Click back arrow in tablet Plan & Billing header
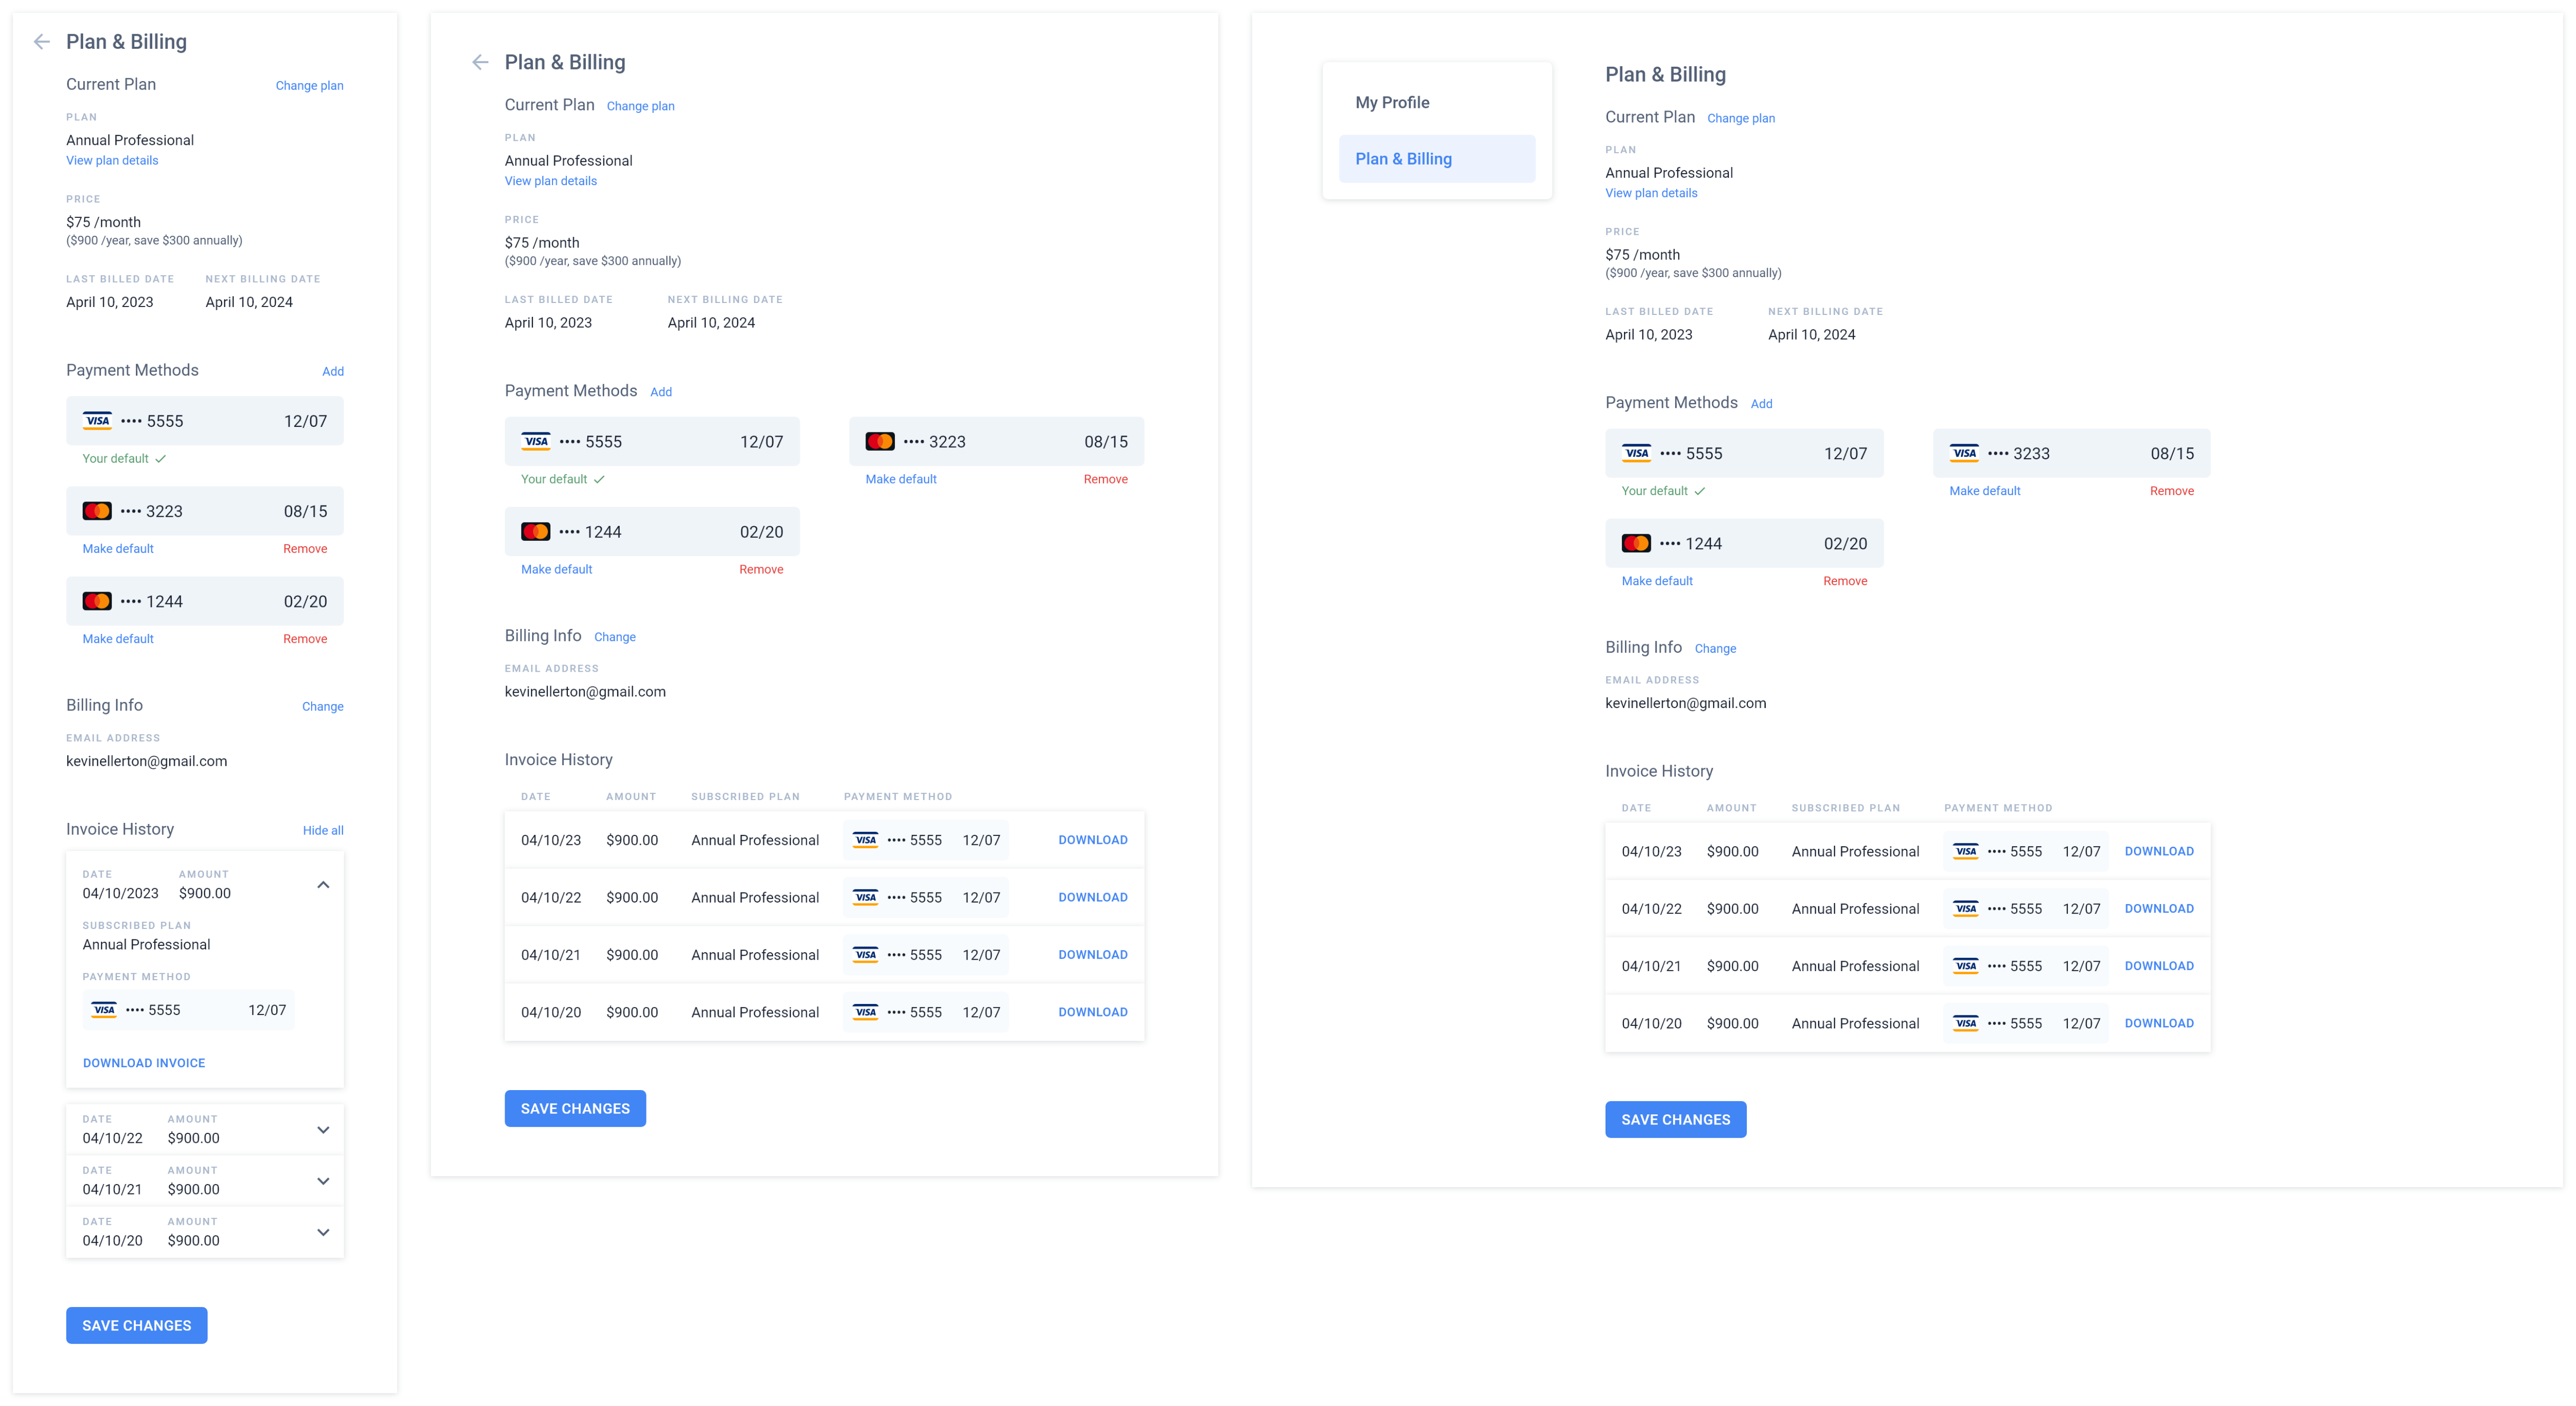Image resolution: width=2576 pixels, height=1406 pixels. [x=480, y=63]
